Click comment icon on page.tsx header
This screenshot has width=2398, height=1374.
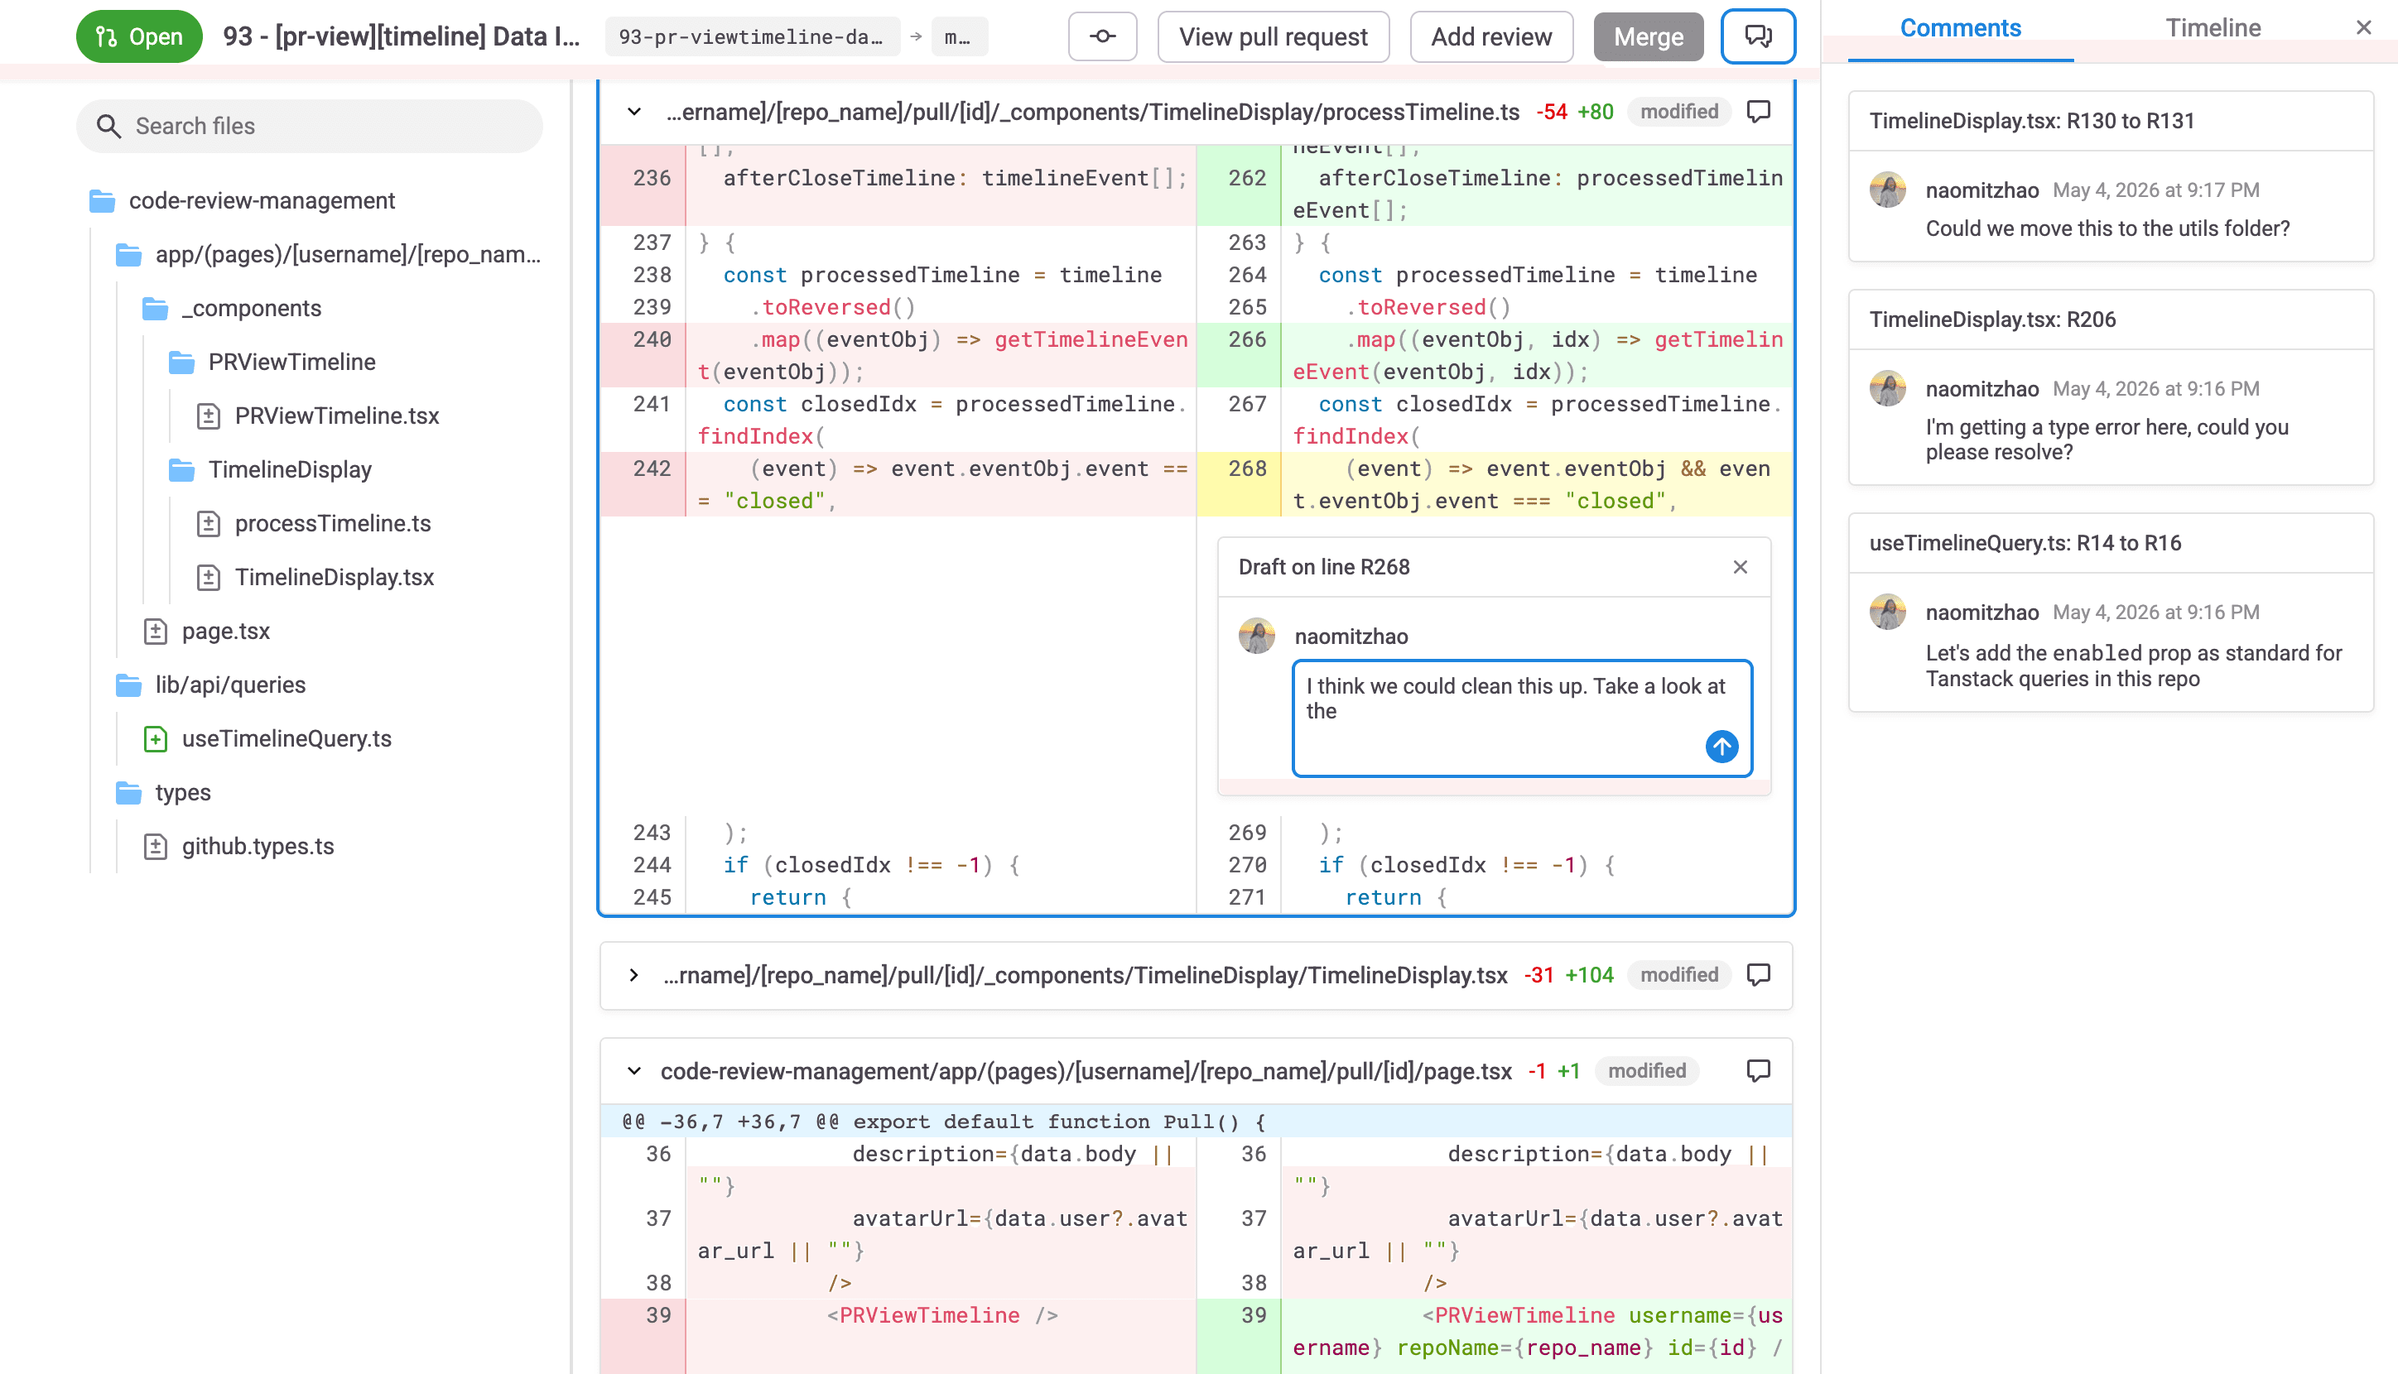click(x=1758, y=1071)
